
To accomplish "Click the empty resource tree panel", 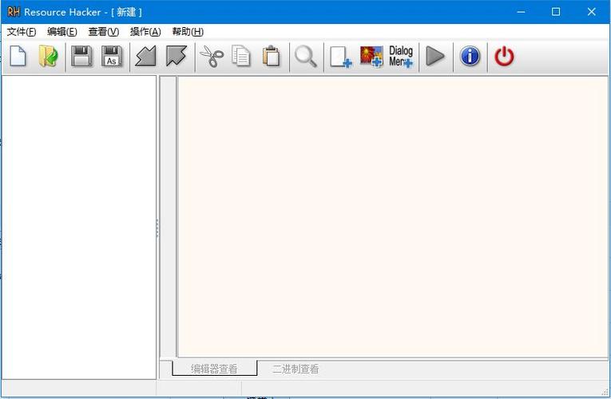I will 79,227.
